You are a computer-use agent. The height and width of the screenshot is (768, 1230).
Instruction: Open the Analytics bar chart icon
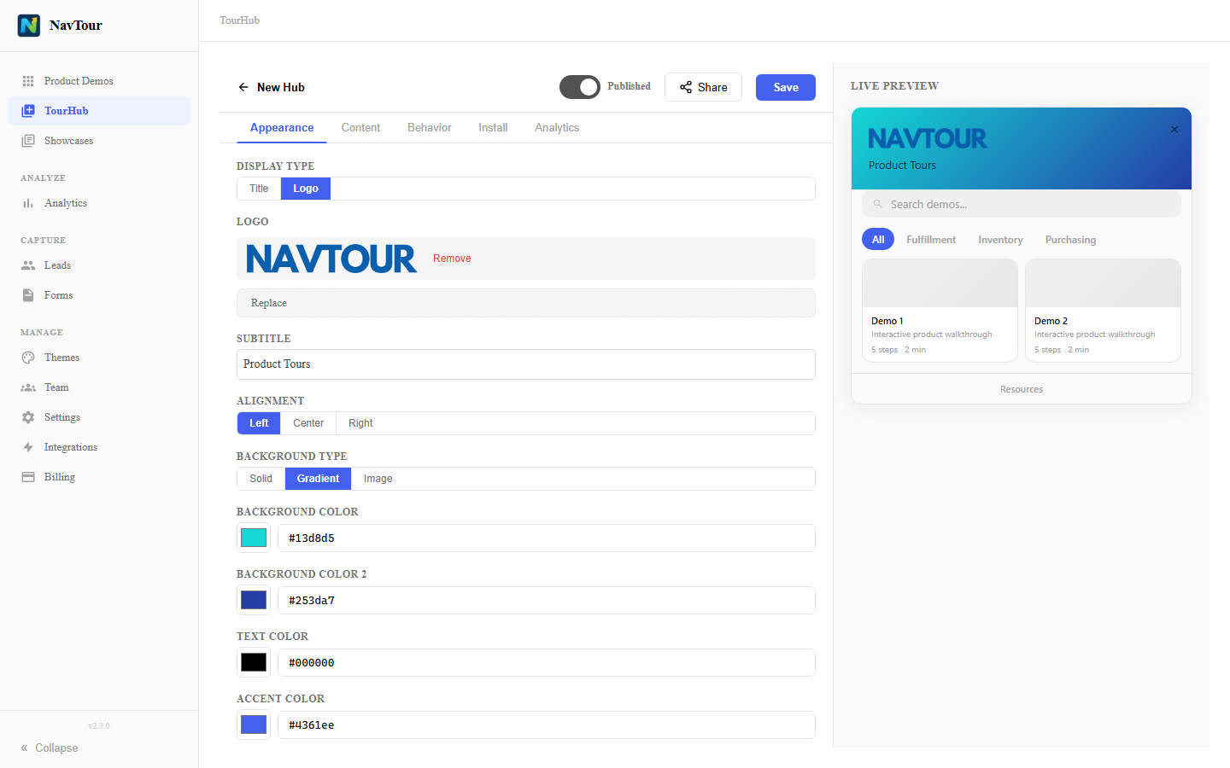28,203
